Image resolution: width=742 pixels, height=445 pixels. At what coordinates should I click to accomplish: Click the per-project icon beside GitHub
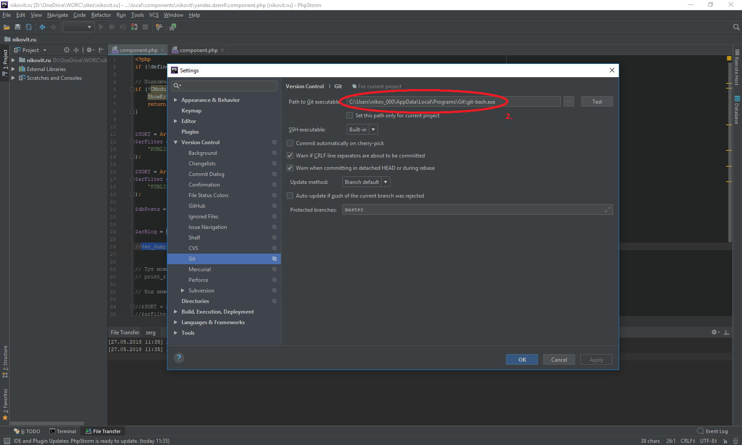tap(274, 206)
